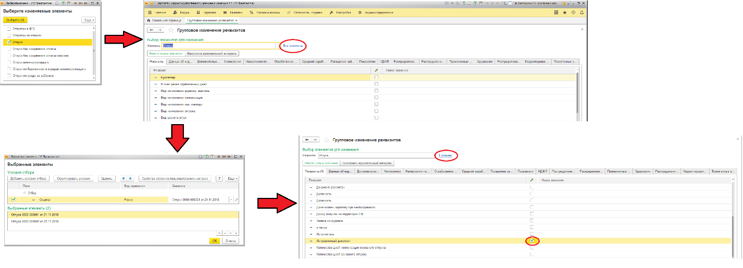Open the functions grid icon in top toolbar
Screen dimensions: 743x268
(556, 12)
